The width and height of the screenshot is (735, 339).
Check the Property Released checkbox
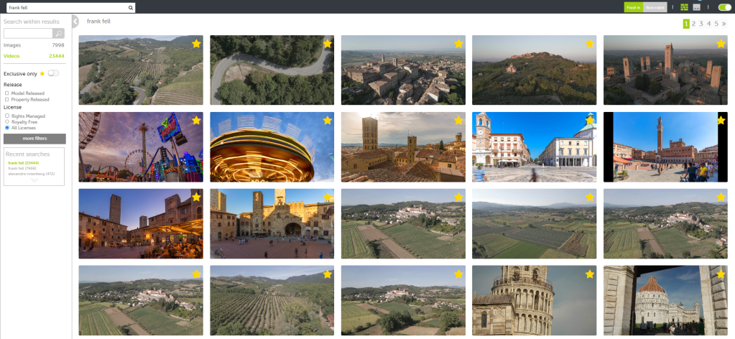(7, 99)
